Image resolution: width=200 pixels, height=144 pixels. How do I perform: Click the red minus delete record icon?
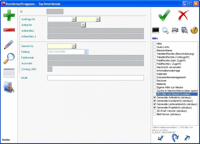click(x=9, y=30)
